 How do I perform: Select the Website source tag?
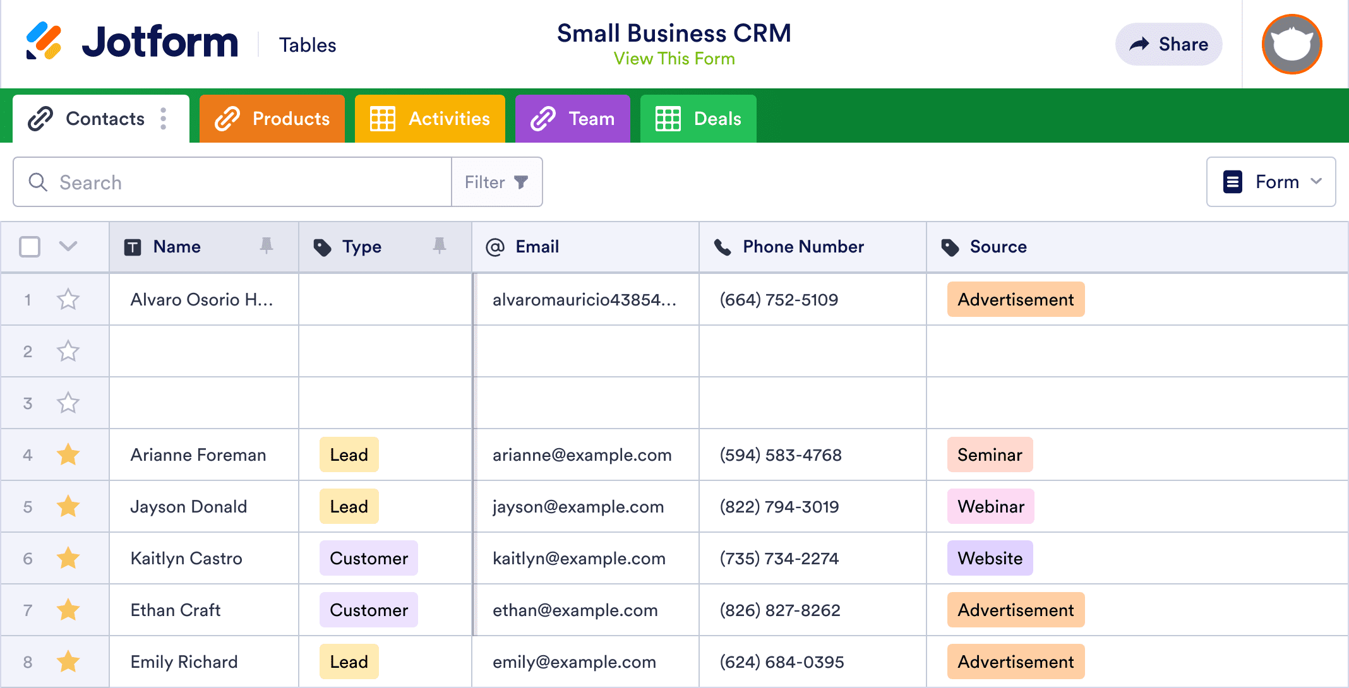990,558
